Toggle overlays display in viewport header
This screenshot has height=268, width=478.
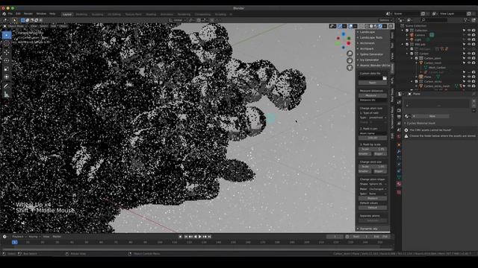pyautogui.click(x=351, y=27)
